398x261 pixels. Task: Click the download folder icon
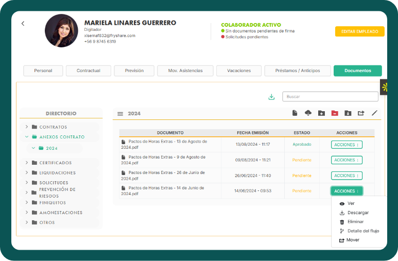348,113
